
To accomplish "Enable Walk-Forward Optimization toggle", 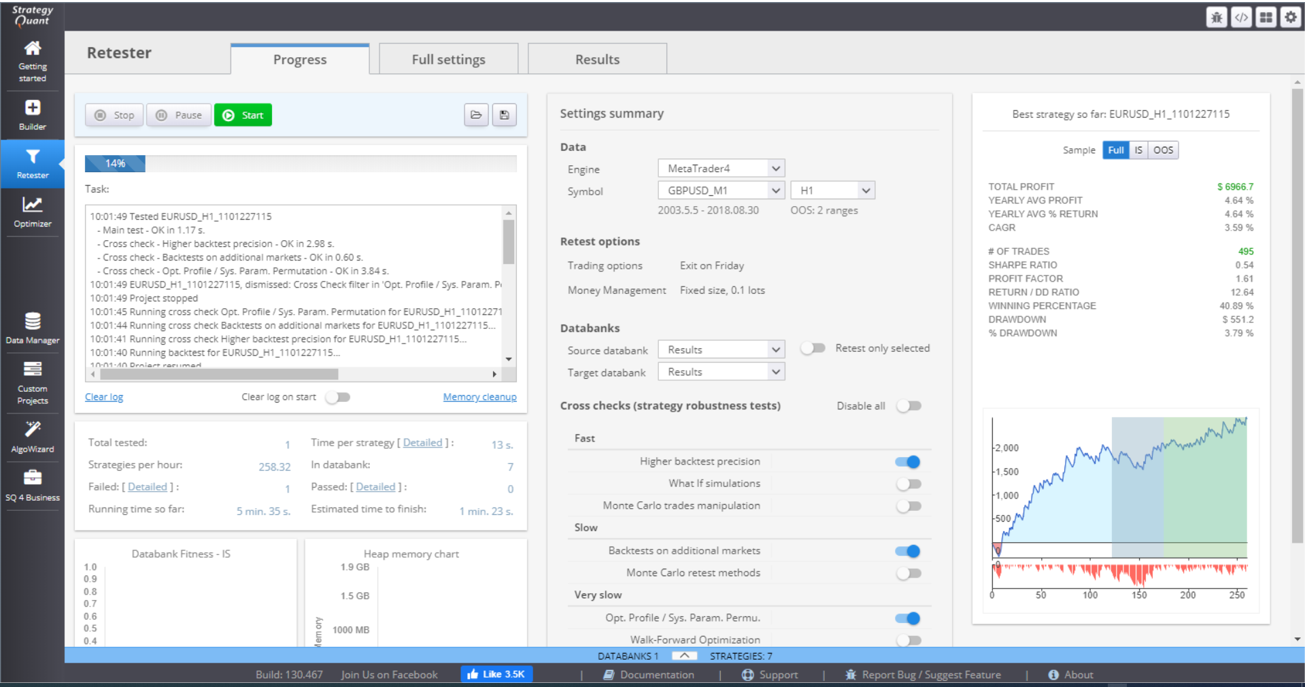I will click(x=909, y=640).
